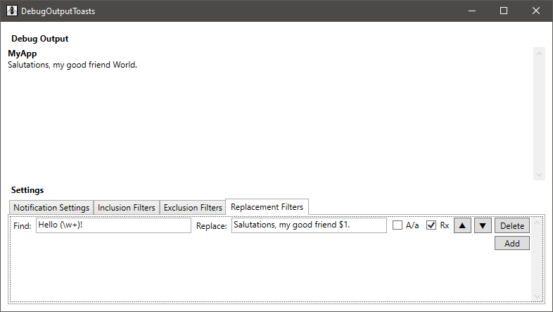The height and width of the screenshot is (312, 553).
Task: Click the Settings heading
Action: pos(27,190)
